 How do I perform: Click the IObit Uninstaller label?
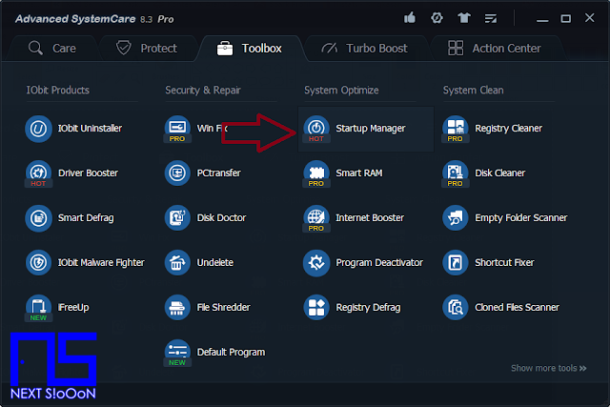click(x=90, y=129)
